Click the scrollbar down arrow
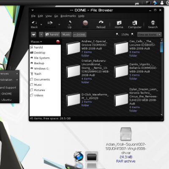This screenshot has width=169, height=169. (x=161, y=114)
